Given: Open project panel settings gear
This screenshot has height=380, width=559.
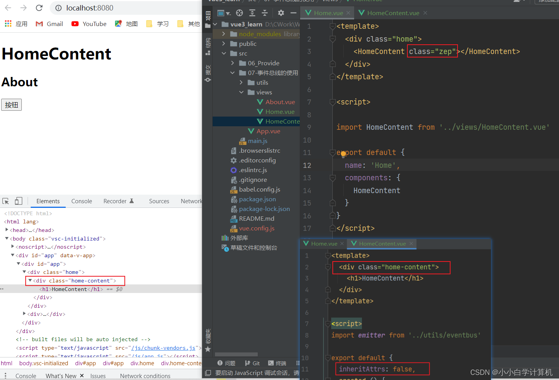Looking at the screenshot, I should pos(281,13).
